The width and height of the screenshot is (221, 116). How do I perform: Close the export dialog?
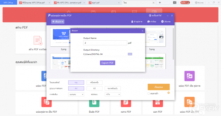[x=142, y=31]
